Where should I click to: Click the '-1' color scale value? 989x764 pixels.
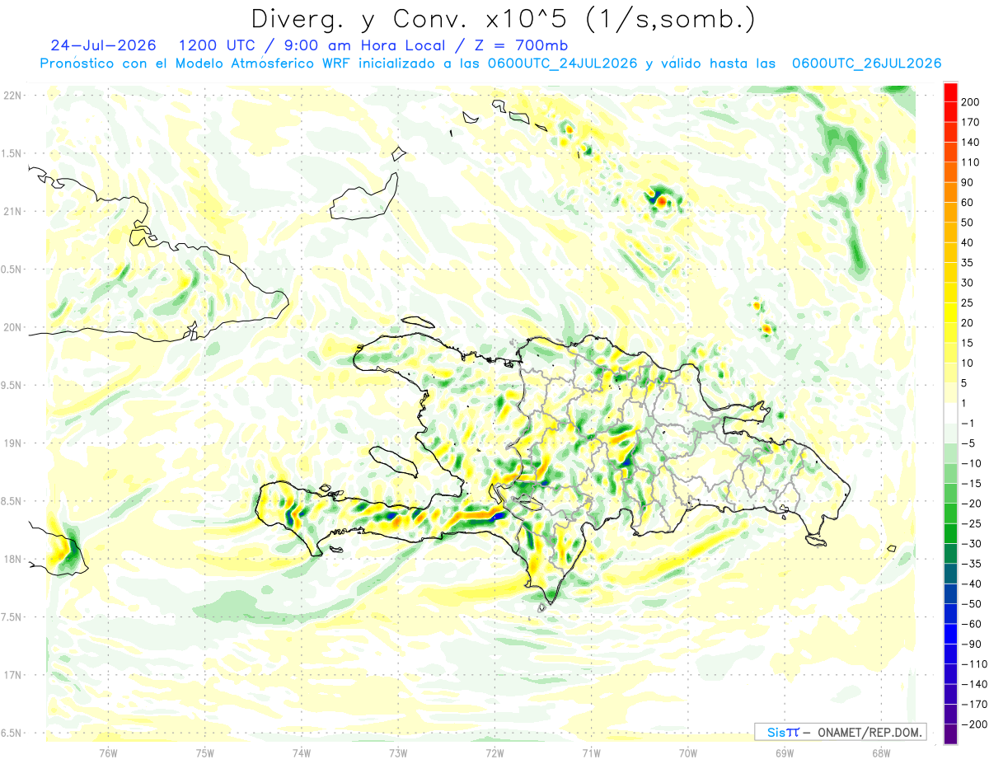click(968, 424)
